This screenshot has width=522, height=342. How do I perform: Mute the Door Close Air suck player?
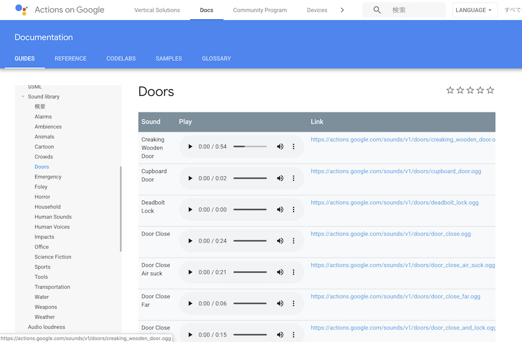280,272
